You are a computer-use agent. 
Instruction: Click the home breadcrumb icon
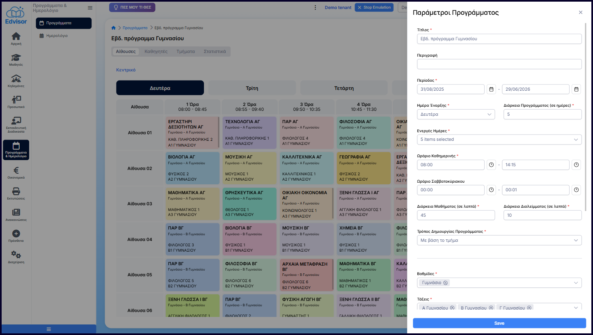[x=114, y=28]
